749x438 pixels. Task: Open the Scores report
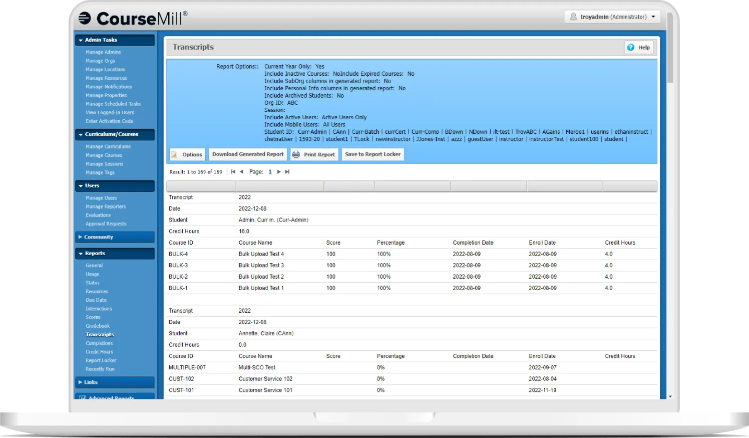(x=93, y=317)
